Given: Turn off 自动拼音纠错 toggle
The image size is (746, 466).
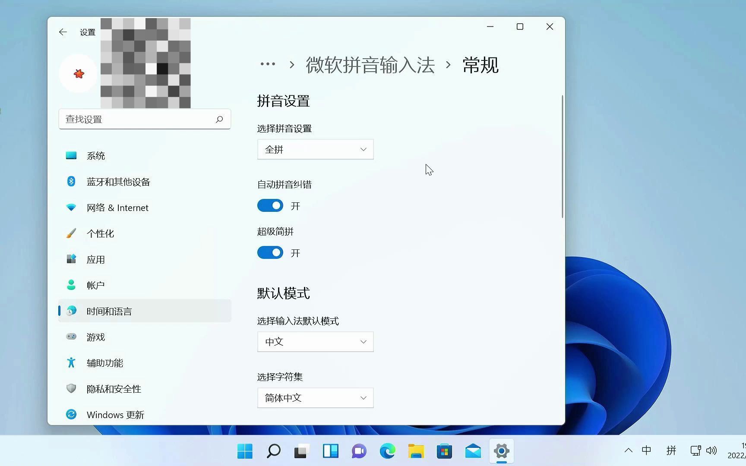Looking at the screenshot, I should [x=270, y=205].
